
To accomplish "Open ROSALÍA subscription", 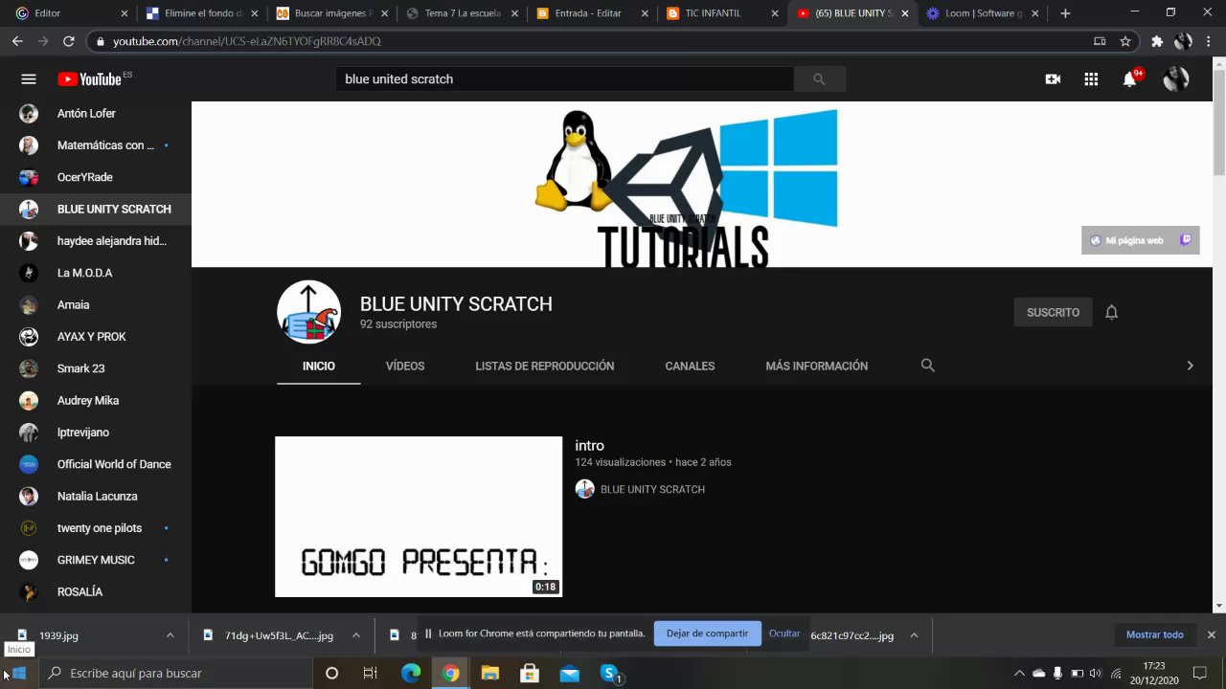I will click(x=96, y=591).
